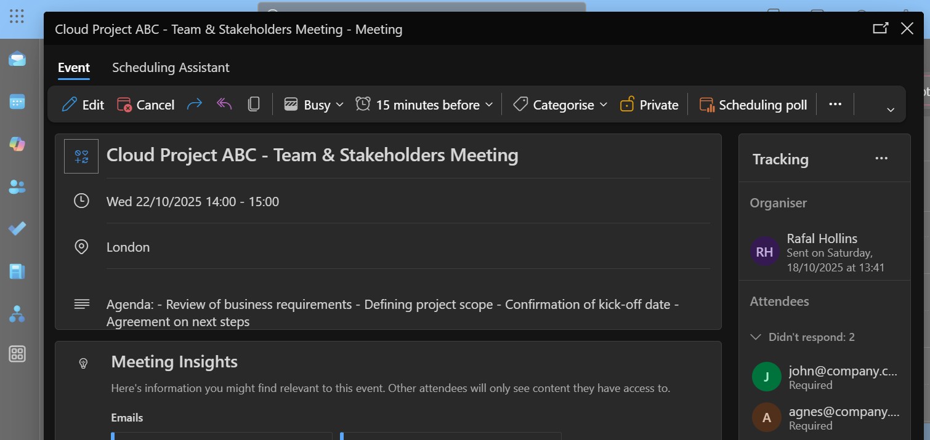Select the Event tab
Viewport: 930px width, 440px height.
(x=74, y=68)
